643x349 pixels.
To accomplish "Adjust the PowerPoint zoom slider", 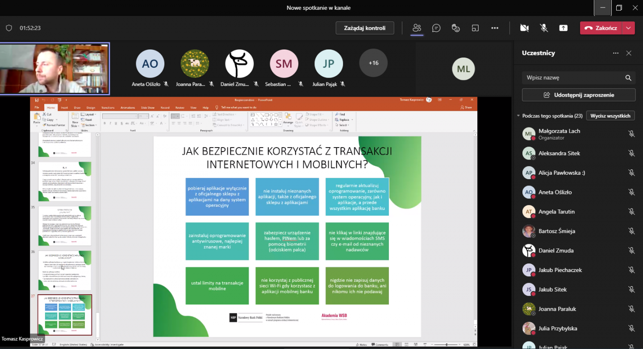I will coord(447,345).
